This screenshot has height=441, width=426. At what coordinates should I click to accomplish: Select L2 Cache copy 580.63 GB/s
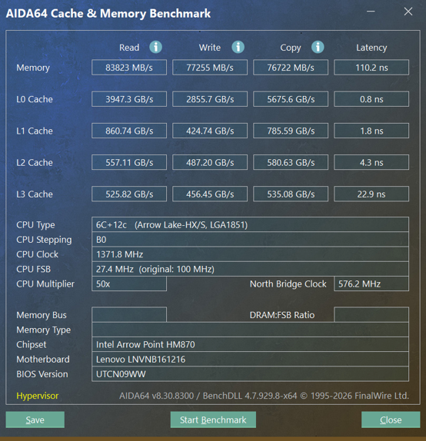point(291,162)
